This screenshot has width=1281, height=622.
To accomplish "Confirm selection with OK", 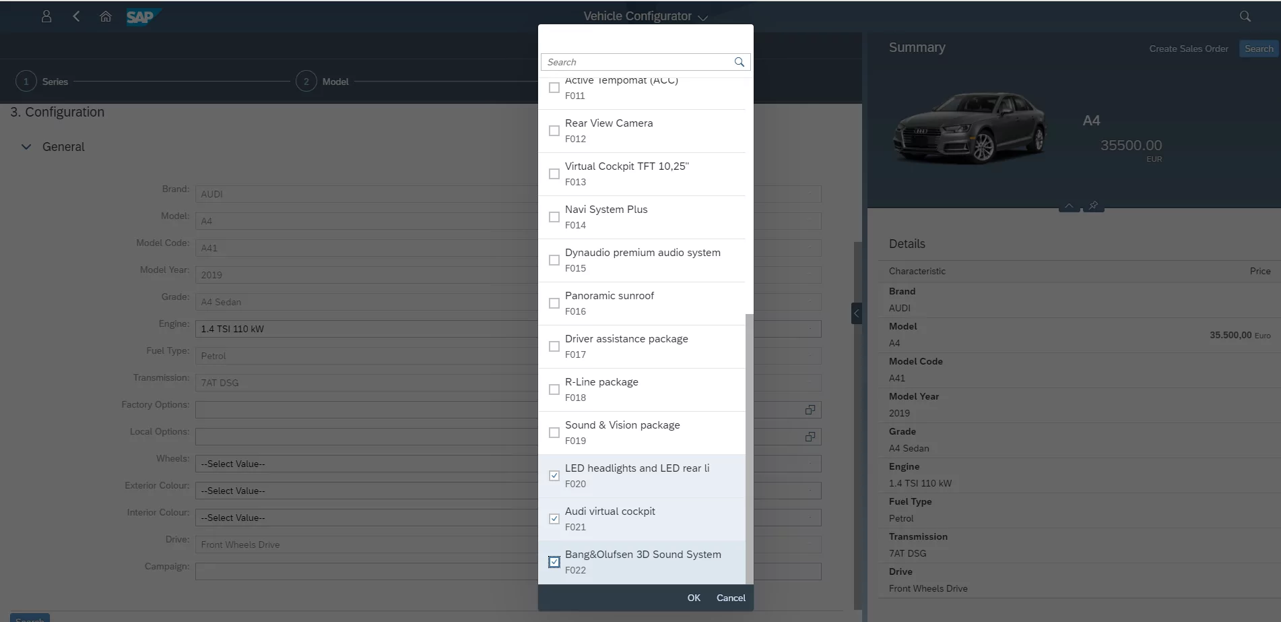I will (x=694, y=598).
